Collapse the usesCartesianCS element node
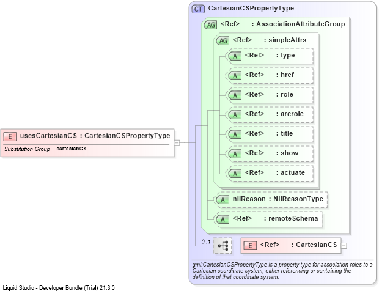379x291 pixels. tap(177, 143)
